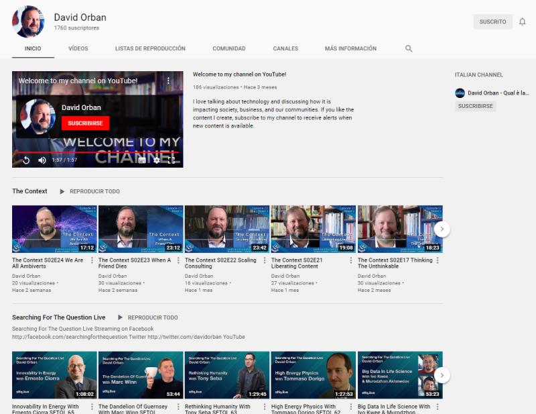This screenshot has height=414, width=536.
Task: Click David Orban channel avatar
Action: click(28, 21)
